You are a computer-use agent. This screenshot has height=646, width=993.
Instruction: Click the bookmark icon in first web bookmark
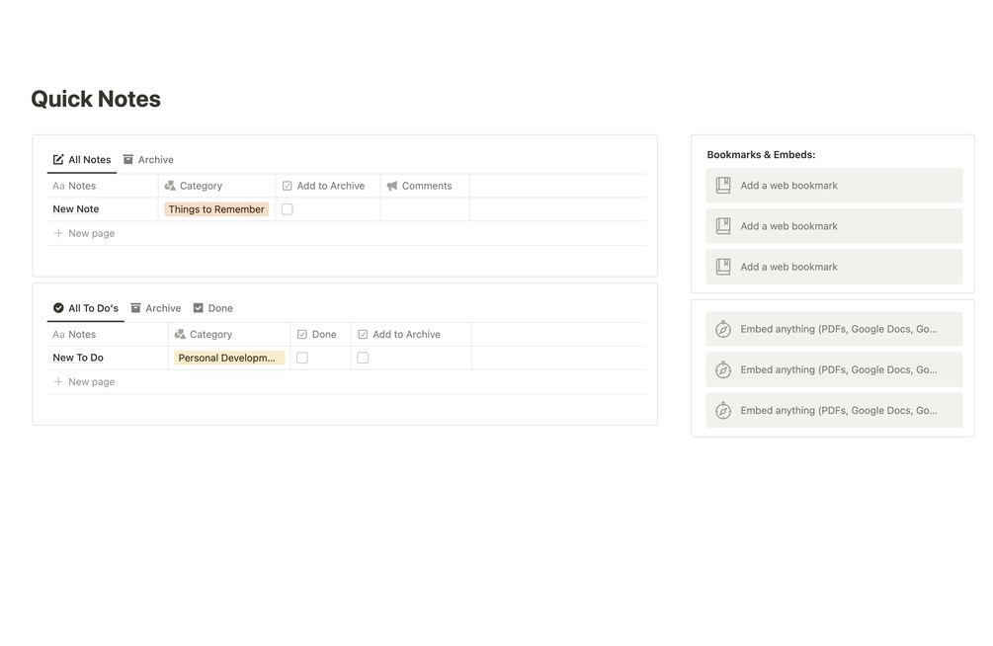[x=723, y=186]
